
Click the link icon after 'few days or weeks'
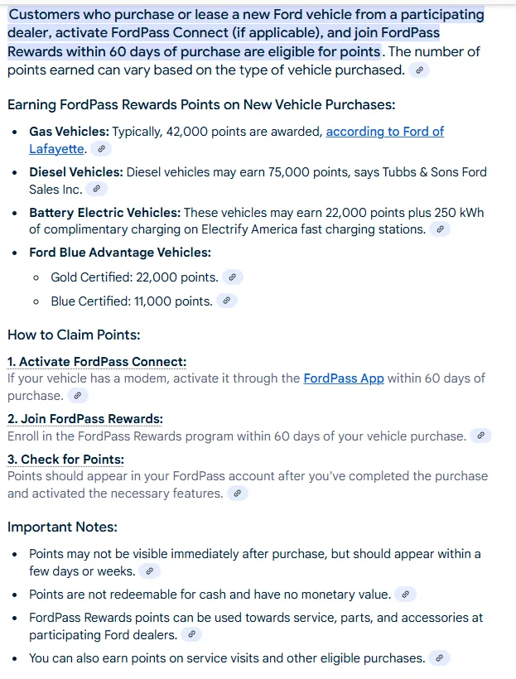tap(150, 571)
